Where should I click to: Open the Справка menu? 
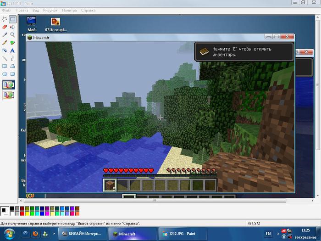point(88,10)
